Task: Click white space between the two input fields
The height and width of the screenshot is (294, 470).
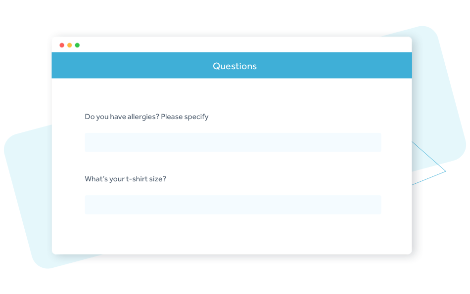Action: (x=233, y=166)
